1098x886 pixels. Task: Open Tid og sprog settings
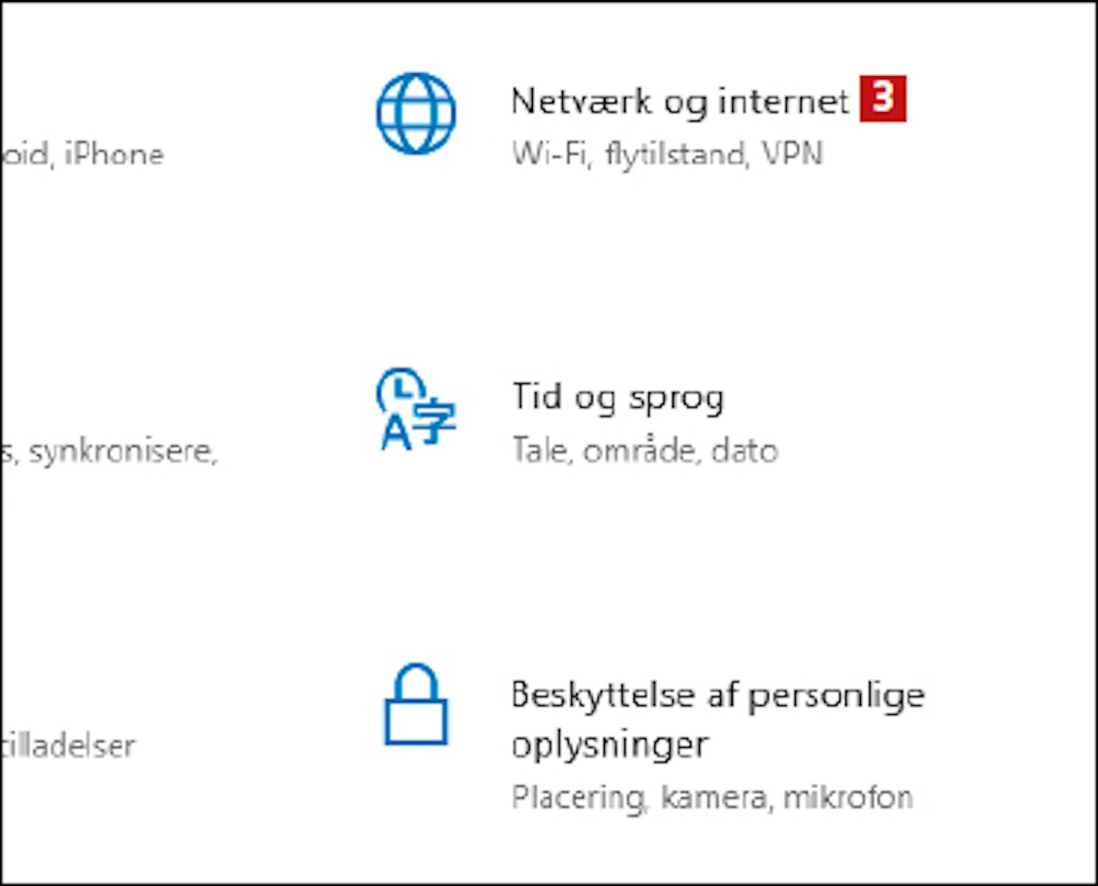coord(618,398)
